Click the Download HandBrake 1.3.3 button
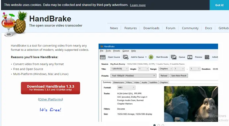229x126 pixels. (x=50, y=88)
